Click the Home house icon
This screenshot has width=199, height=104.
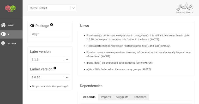click(x=3, y=25)
